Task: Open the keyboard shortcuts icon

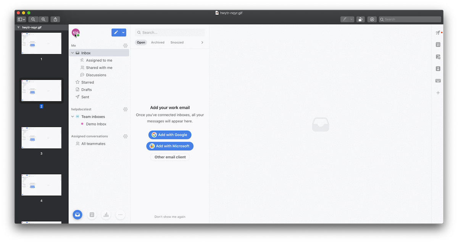Action: click(x=438, y=81)
